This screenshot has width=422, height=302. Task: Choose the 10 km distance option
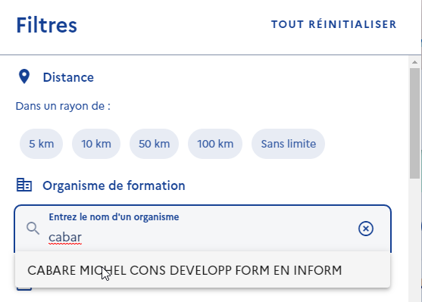coord(96,144)
